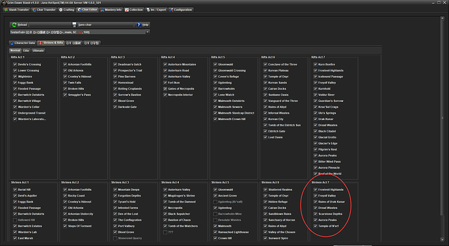Screen dimensions: 449x246
Task: Uncheck Korvan City rift
Action: click(x=265, y=119)
